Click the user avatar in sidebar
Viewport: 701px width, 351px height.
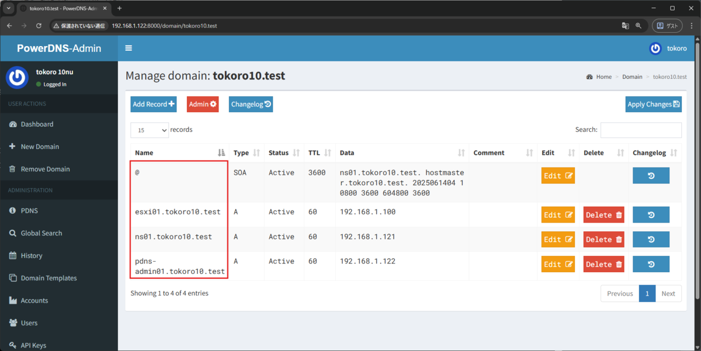[x=17, y=78]
